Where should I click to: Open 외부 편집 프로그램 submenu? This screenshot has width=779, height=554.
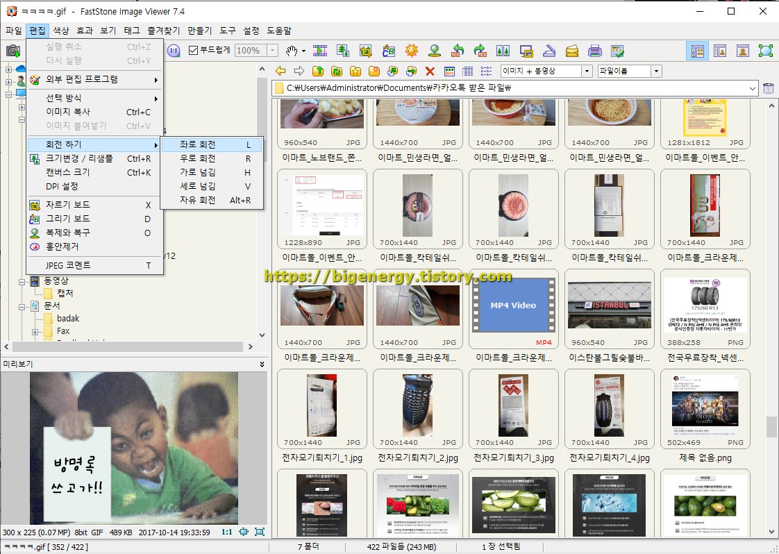[x=94, y=79]
